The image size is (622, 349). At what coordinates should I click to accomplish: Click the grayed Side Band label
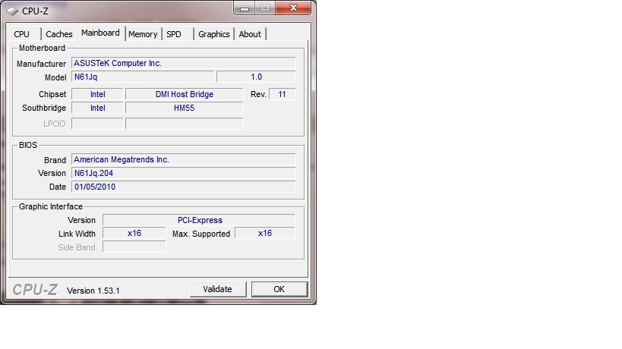pyautogui.click(x=77, y=247)
